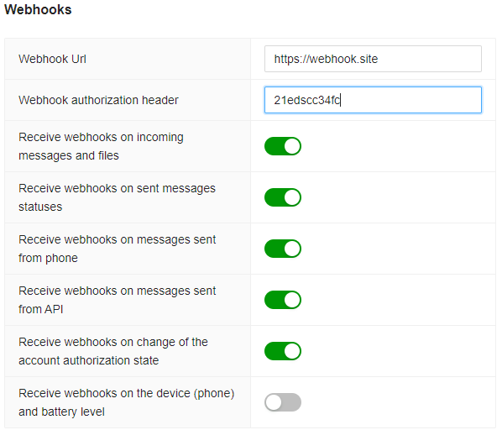Disable webhooks on incoming messages and files

tap(283, 146)
